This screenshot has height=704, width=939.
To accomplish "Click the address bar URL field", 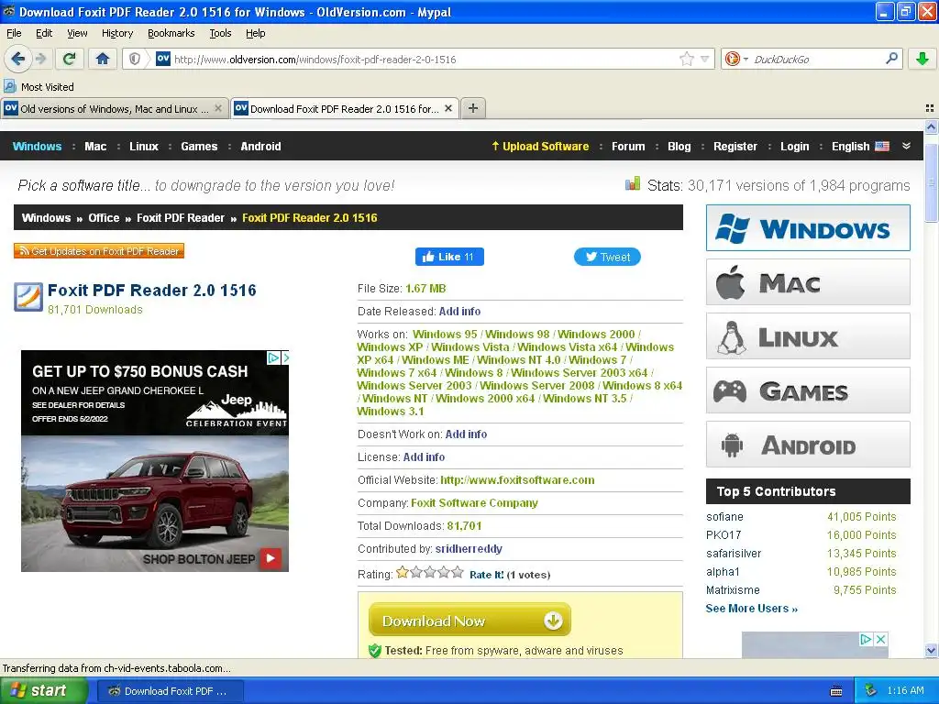I will (419, 59).
